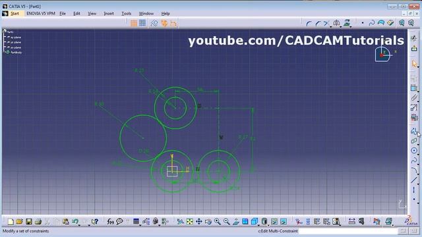
Task: Select the Ellipse/Conic curve tool in right toolbar
Action: [414, 171]
